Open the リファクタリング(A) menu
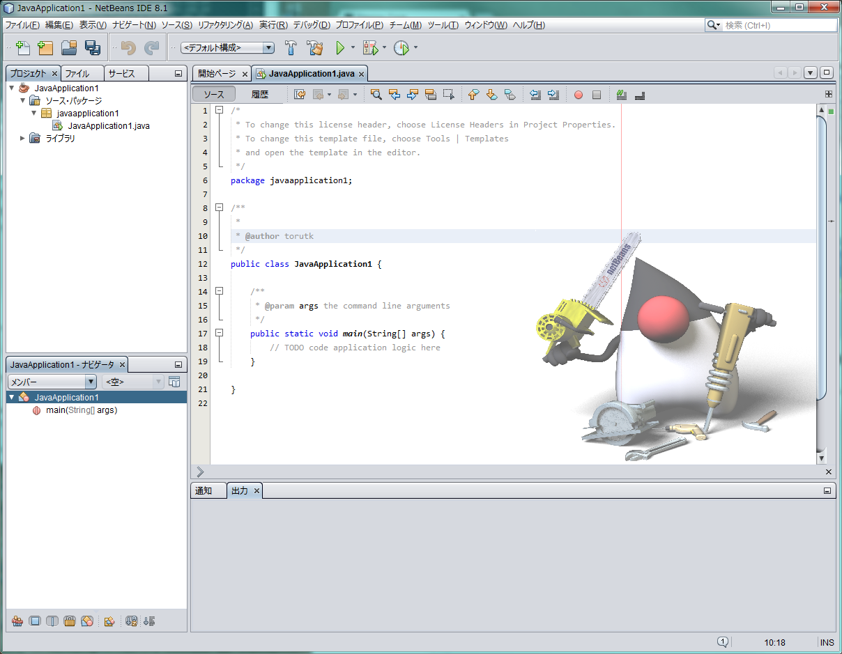The image size is (842, 654). [225, 25]
